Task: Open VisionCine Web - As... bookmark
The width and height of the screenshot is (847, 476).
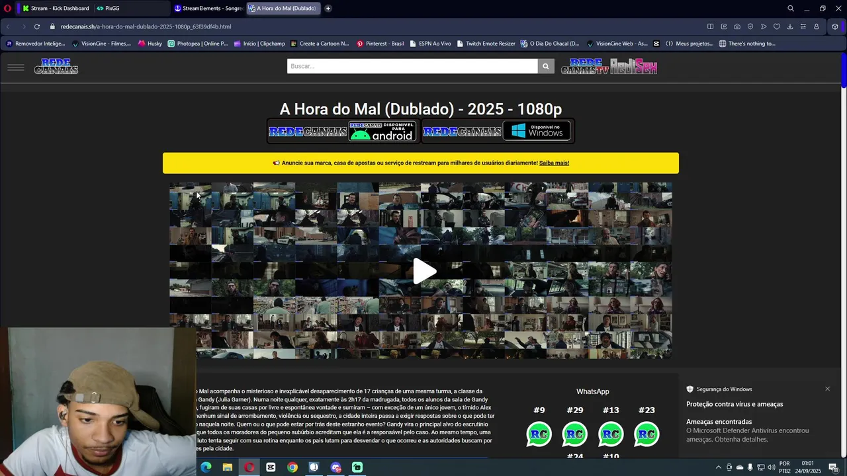Action: (617, 44)
